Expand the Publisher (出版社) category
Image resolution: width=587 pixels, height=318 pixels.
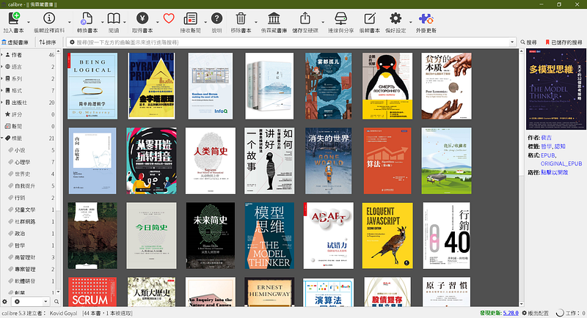tap(5, 103)
